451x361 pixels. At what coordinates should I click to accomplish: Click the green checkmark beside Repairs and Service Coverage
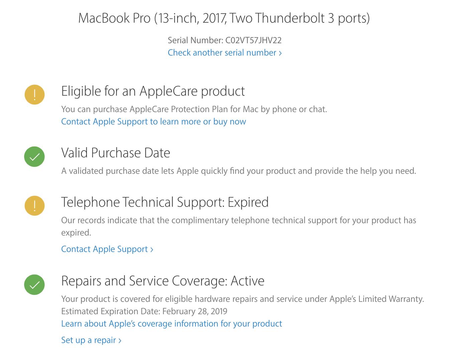34,284
